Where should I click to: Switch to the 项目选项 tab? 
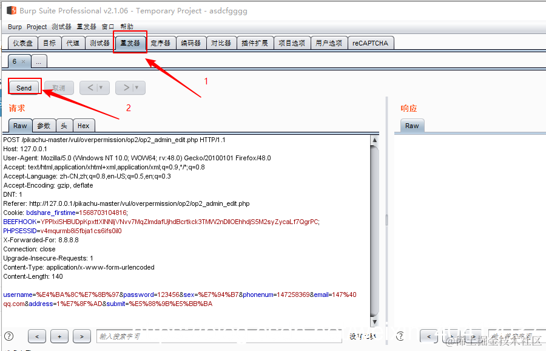[292, 43]
